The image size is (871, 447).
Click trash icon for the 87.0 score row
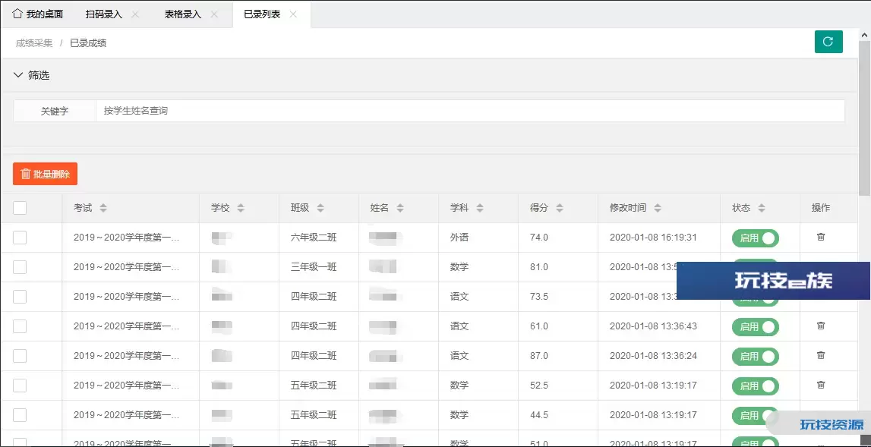pyautogui.click(x=821, y=355)
